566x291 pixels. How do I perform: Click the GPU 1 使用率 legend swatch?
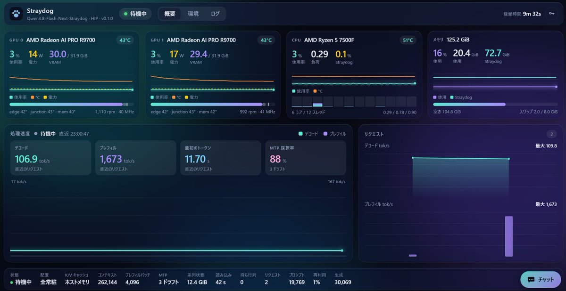[152, 97]
